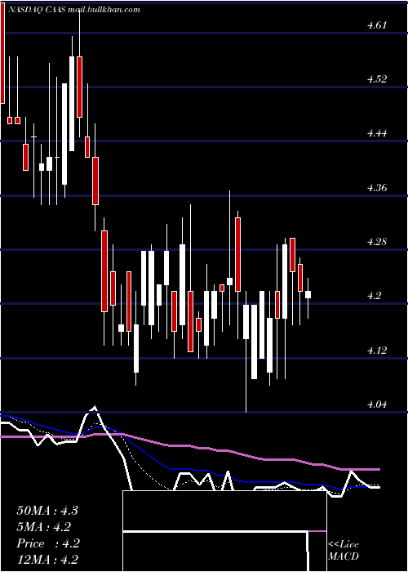Viewport: 408px width, 572px height.
Task: Click the NASDAQ CAAS mail.bullkhan.com title text
Action: [x=73, y=10]
